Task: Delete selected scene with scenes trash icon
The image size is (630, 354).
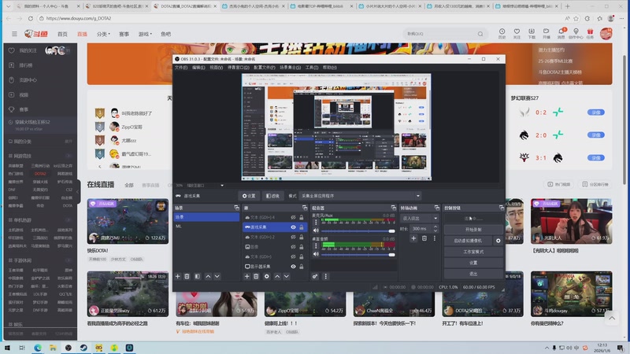Action: pyautogui.click(x=187, y=276)
